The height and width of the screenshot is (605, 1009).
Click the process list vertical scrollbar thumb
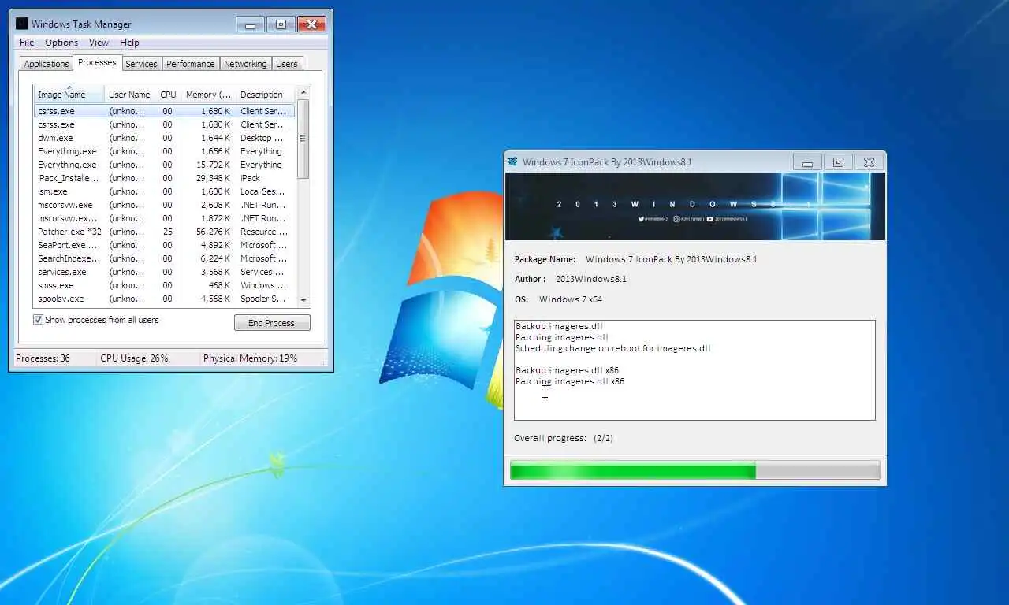tap(303, 139)
